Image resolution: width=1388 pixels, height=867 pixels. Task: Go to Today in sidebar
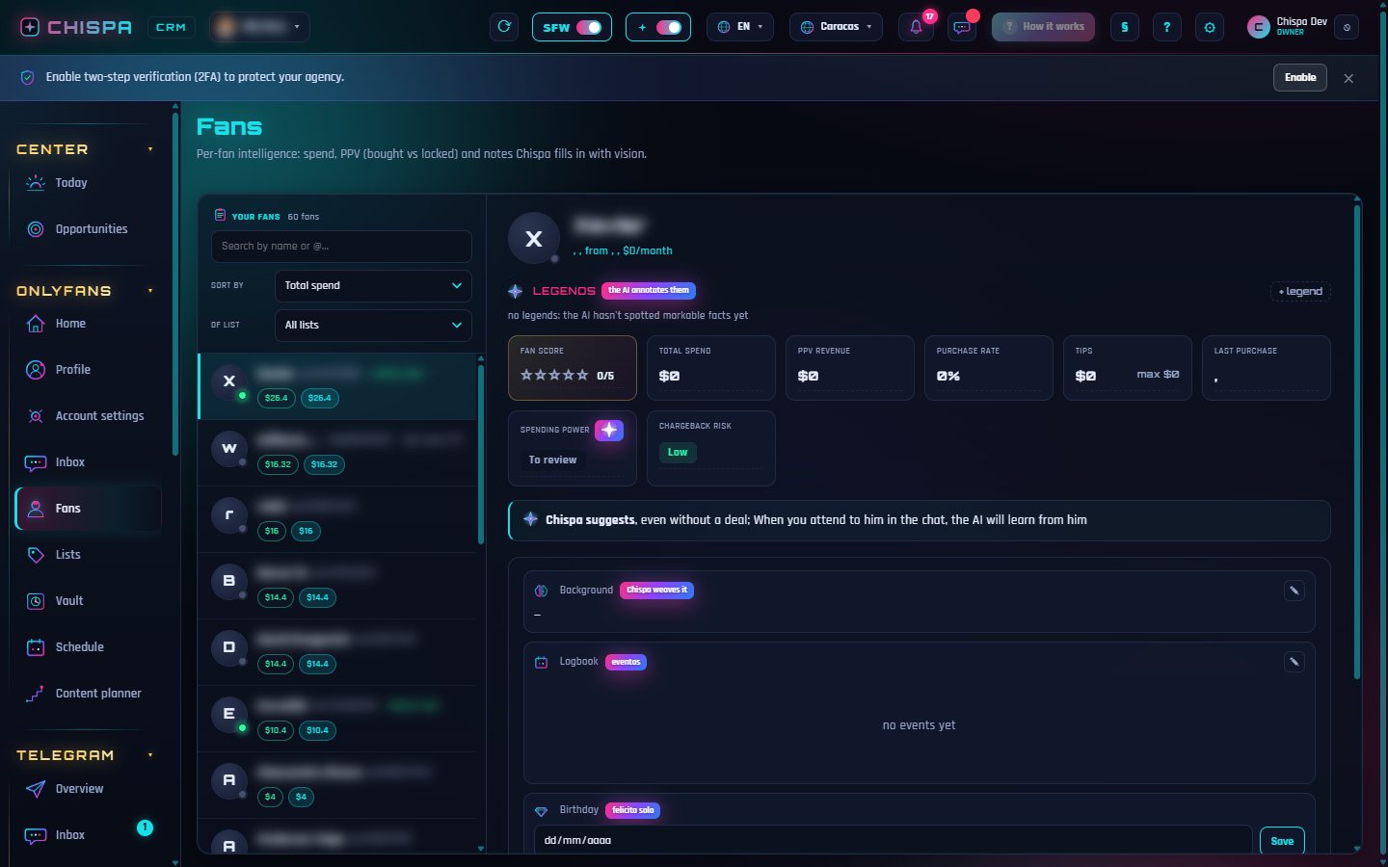[88, 183]
